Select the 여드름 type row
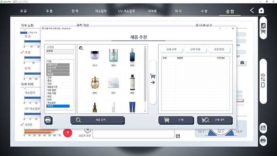The height and width of the screenshot is (156, 277). [58, 74]
